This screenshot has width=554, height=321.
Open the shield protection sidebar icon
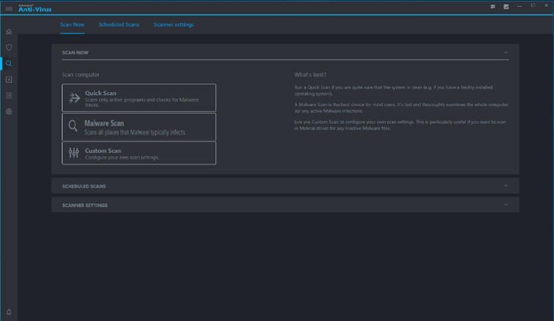[9, 47]
